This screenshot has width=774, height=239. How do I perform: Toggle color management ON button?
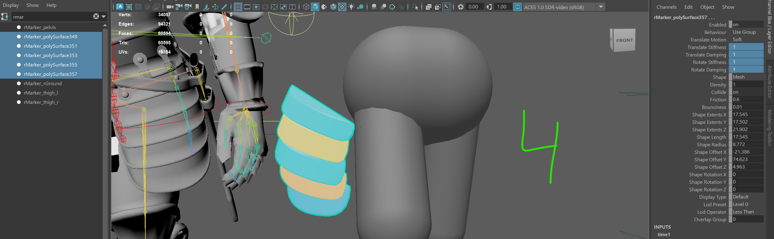coord(518,7)
